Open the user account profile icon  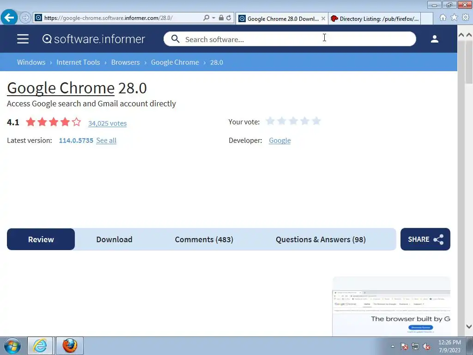pos(434,39)
